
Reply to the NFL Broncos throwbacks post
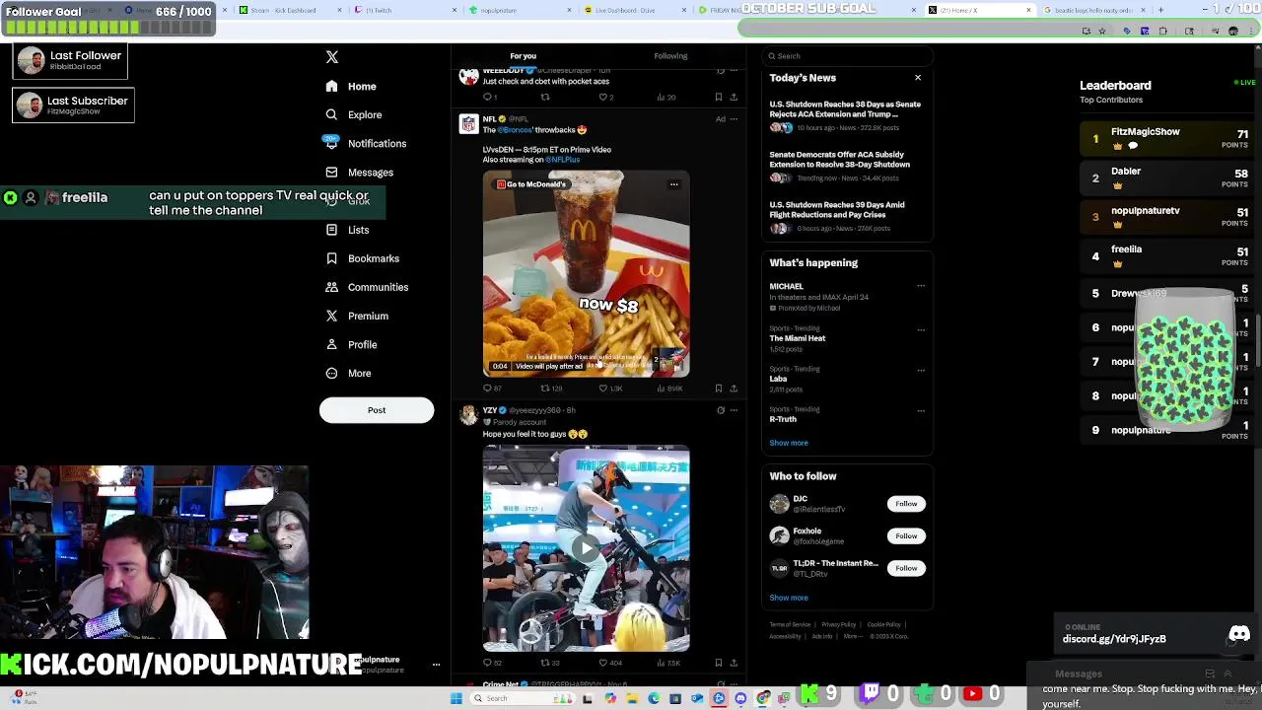coord(492,389)
